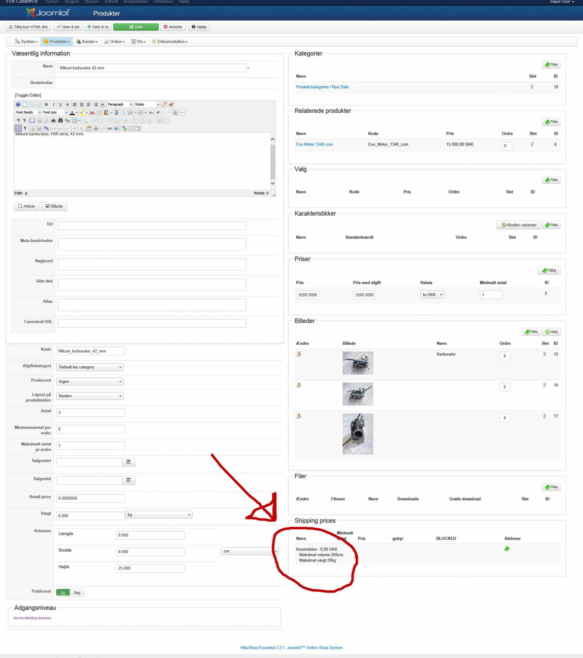
Task: Click the superscript icon in the editor
Action: [x=158, y=112]
